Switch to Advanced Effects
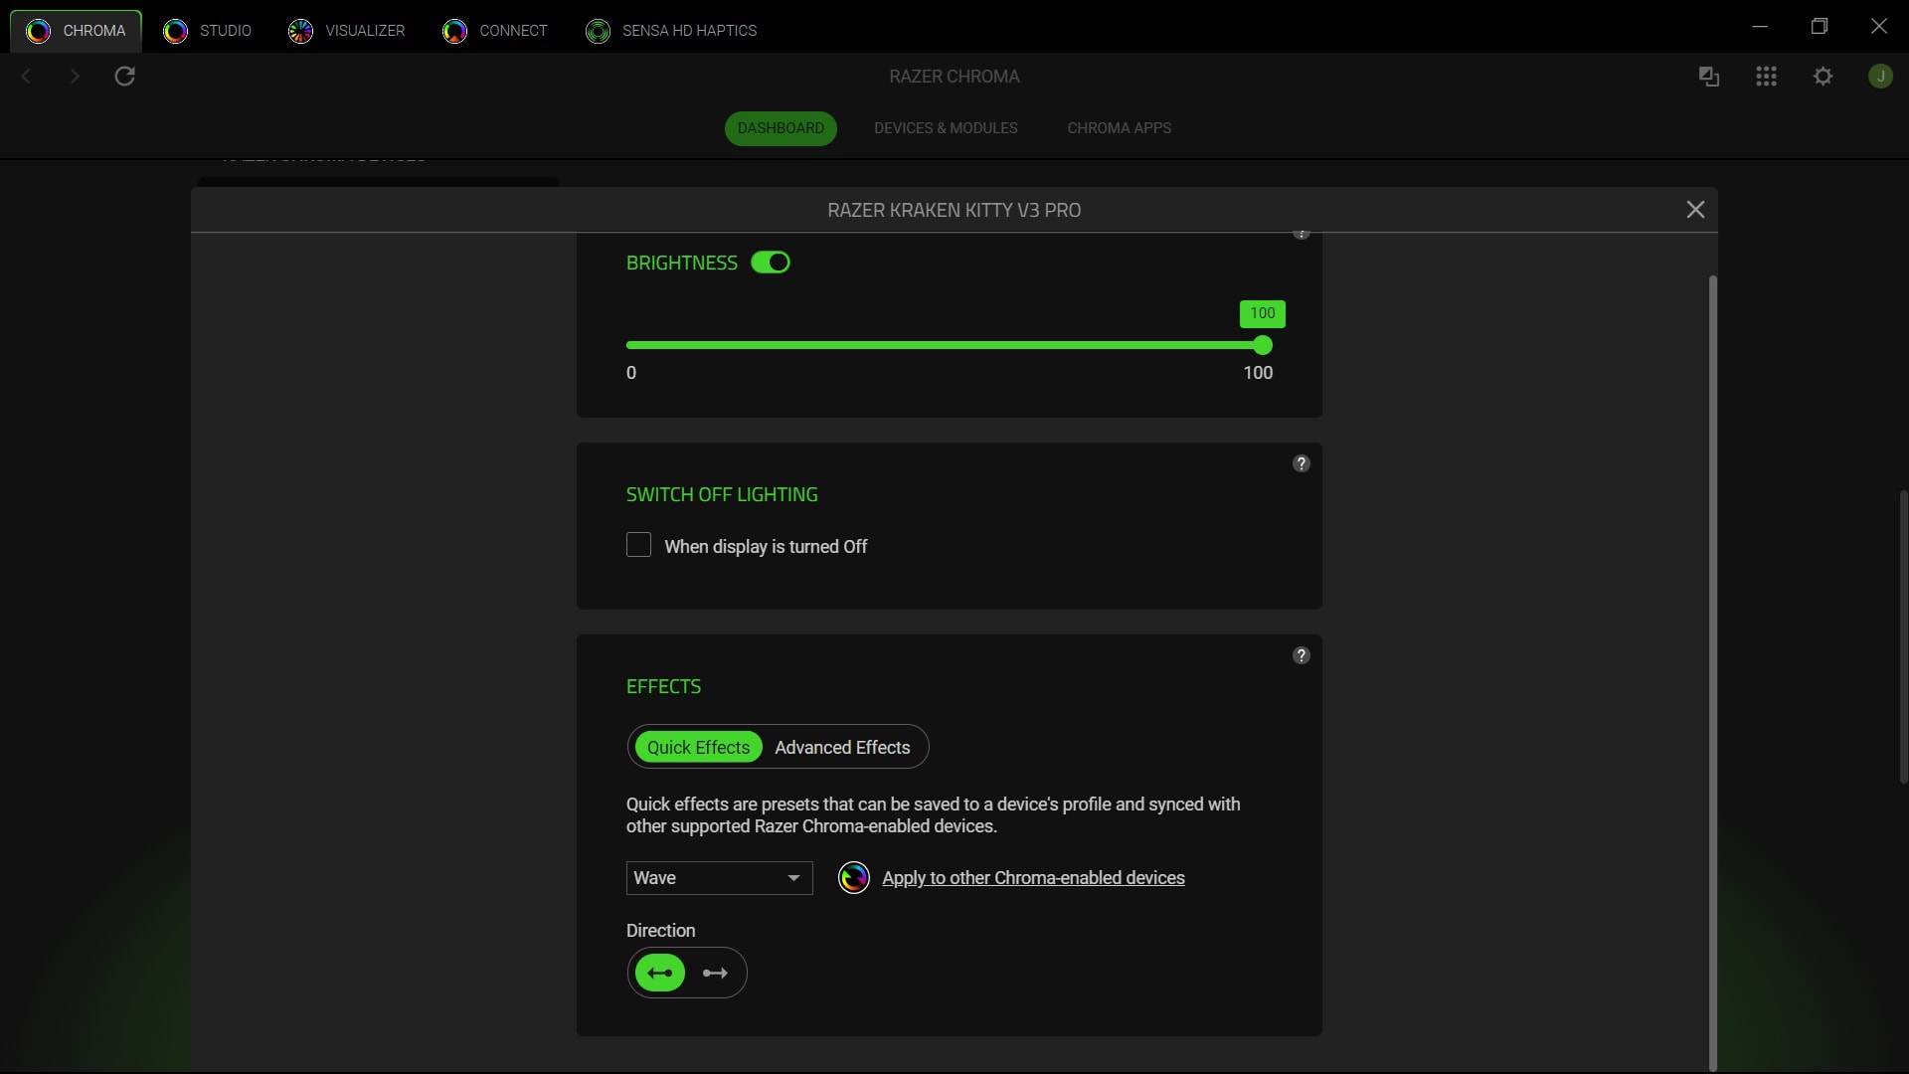 point(842,747)
